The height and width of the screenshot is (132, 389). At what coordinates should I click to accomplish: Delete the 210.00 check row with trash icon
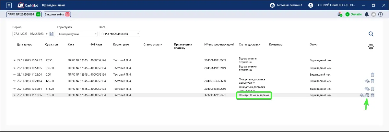pos(372,95)
